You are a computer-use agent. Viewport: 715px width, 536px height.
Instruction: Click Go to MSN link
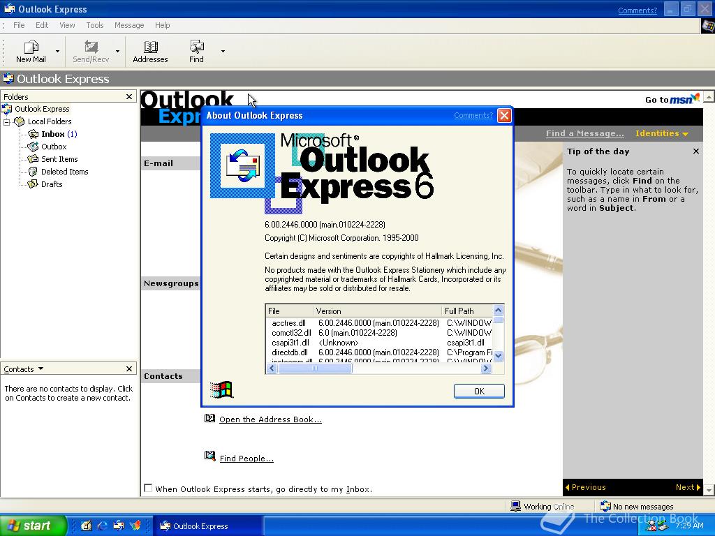click(x=672, y=99)
